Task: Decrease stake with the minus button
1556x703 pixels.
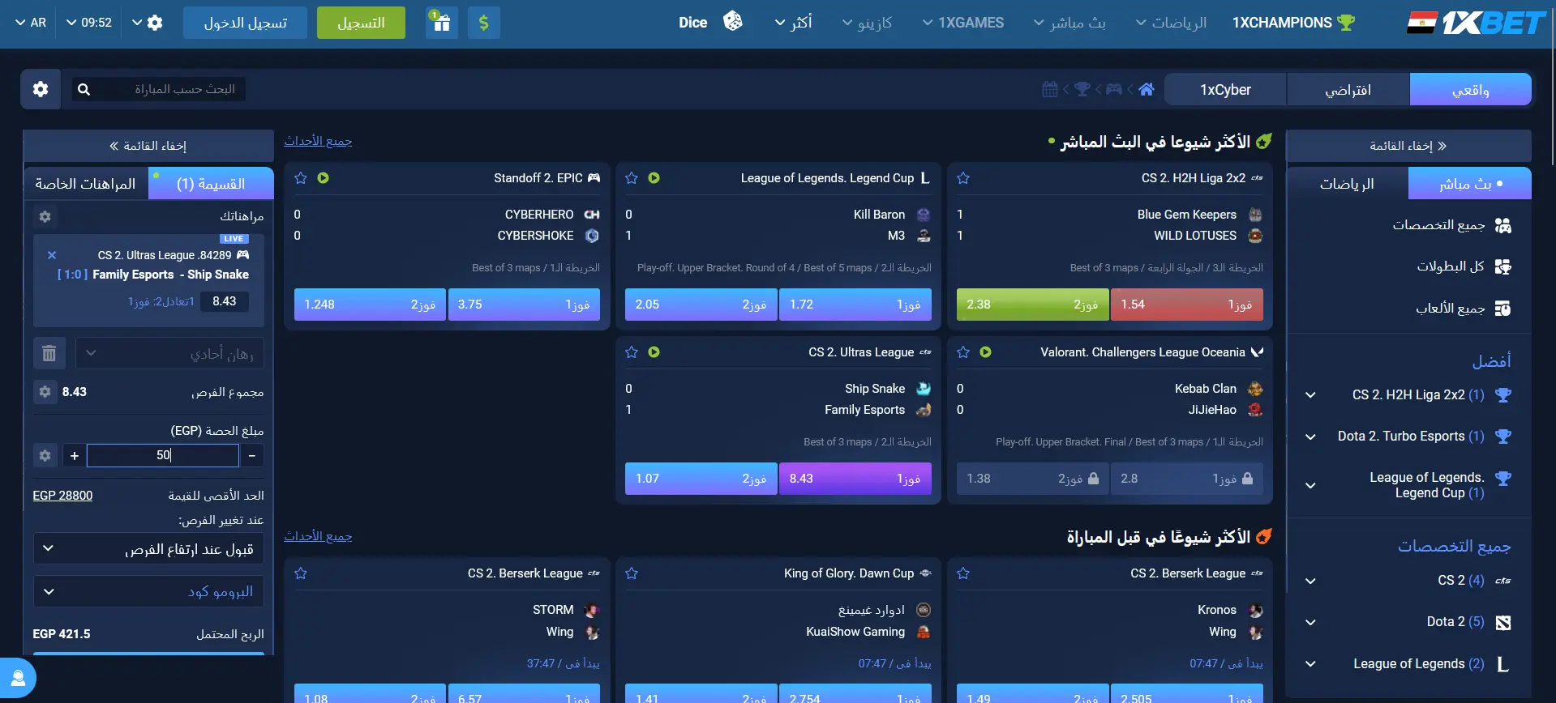Action: [252, 456]
